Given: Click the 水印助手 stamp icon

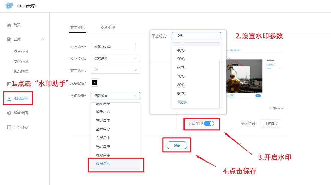Looking at the screenshot, I should point(9,98).
